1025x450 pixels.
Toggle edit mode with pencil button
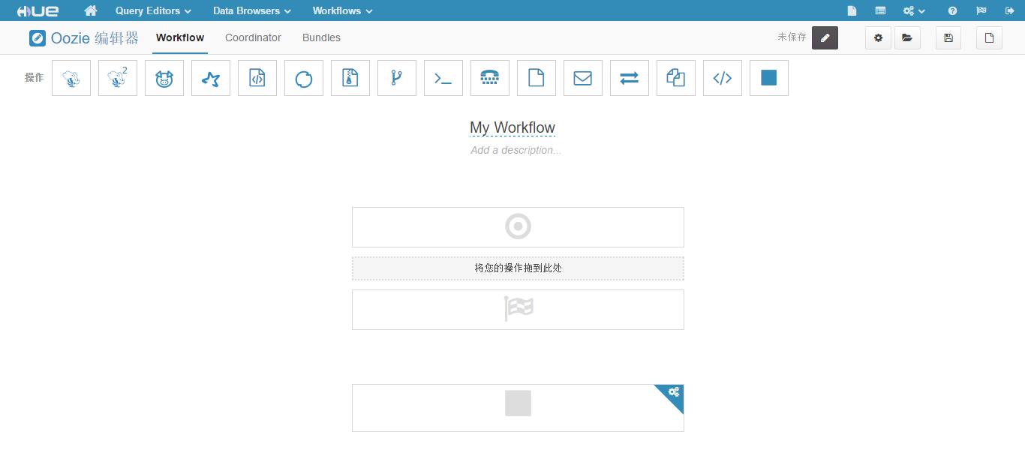pyautogui.click(x=825, y=38)
